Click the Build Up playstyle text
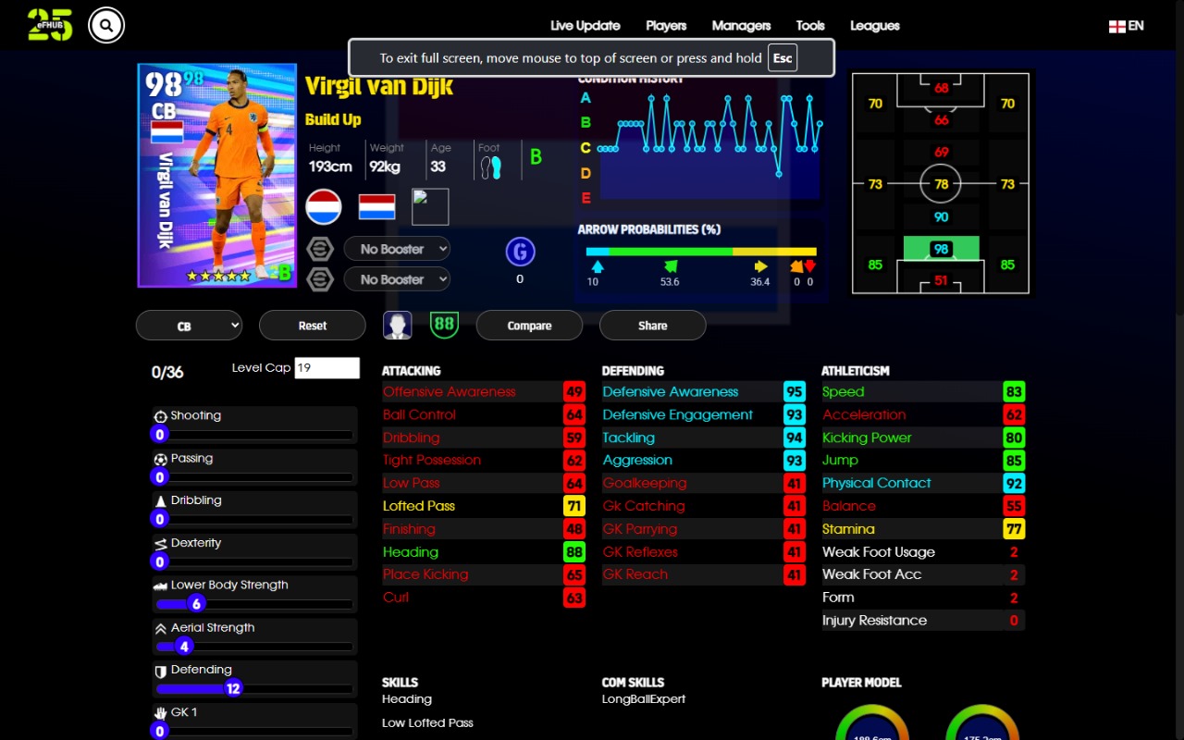 [333, 119]
